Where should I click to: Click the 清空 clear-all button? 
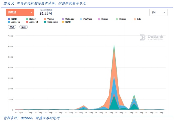pos(23,27)
